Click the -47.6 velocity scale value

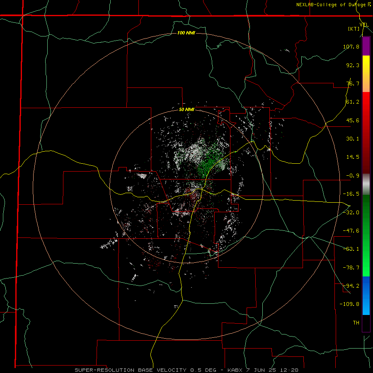click(x=351, y=231)
